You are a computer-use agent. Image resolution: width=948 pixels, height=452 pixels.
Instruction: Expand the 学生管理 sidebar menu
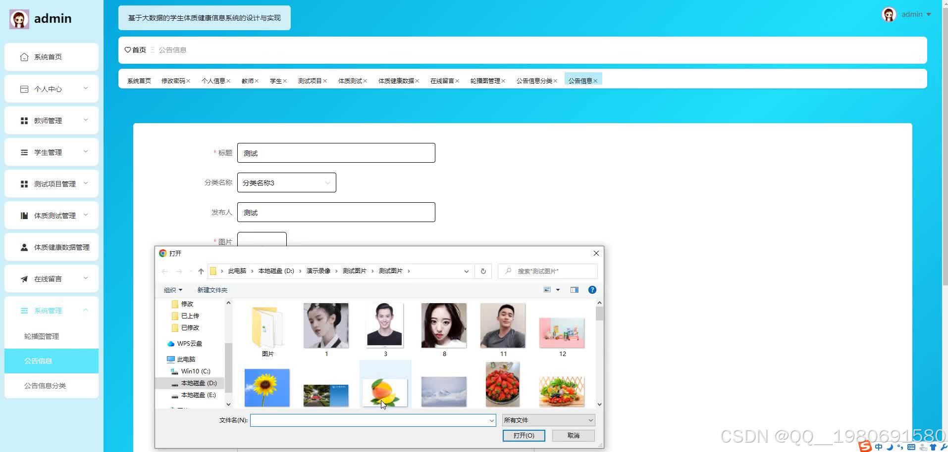coord(86,152)
